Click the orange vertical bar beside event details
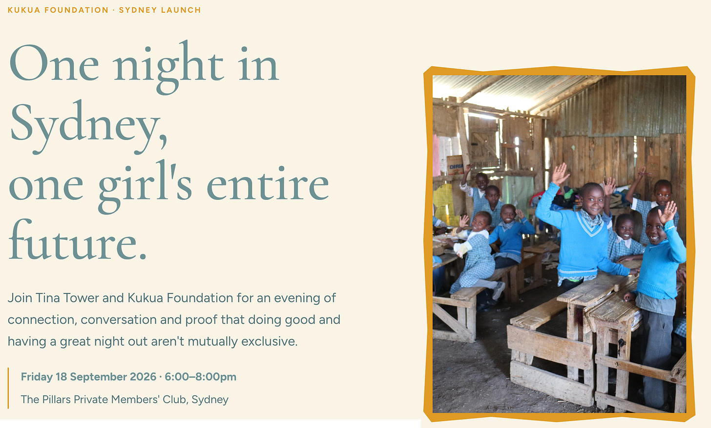The image size is (711, 428). 8,388
